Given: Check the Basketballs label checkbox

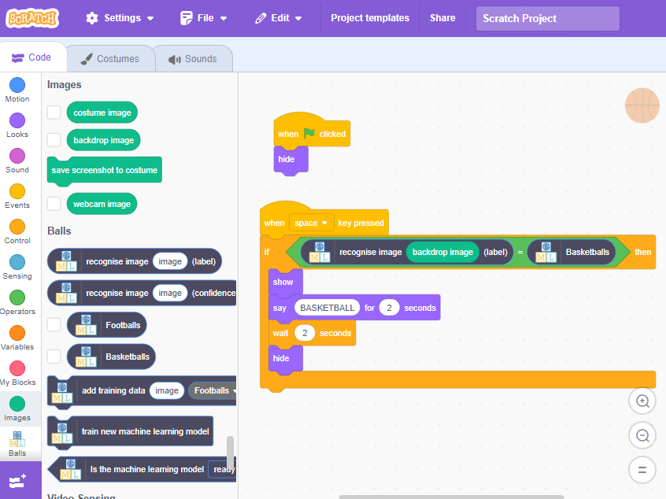Looking at the screenshot, I should pyautogui.click(x=54, y=357).
